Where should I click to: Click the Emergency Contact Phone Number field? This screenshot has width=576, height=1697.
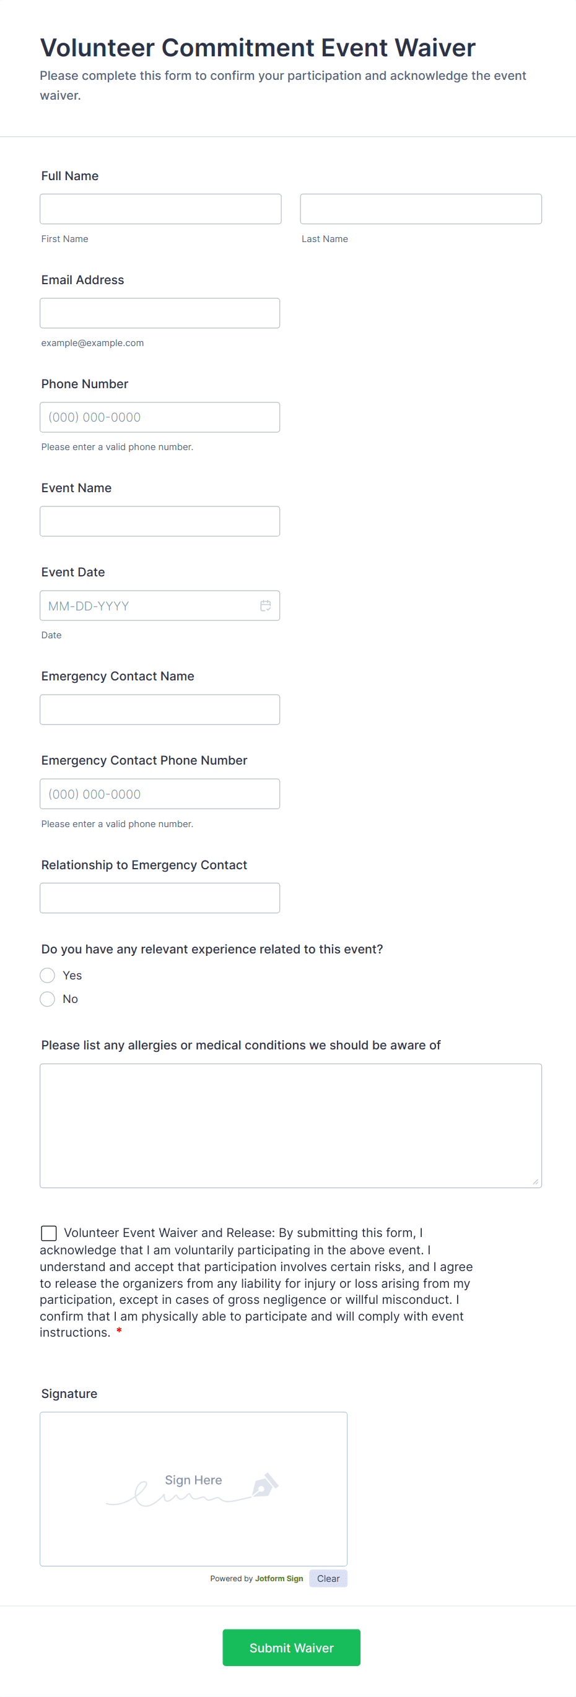coord(160,794)
